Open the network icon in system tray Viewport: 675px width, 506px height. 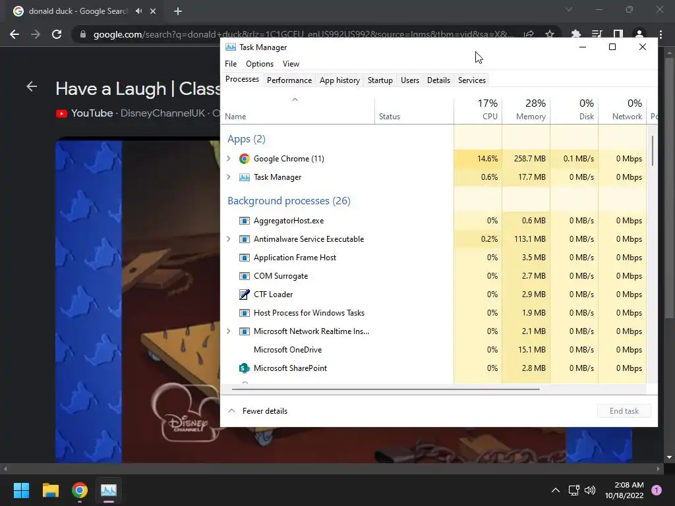[x=573, y=490]
